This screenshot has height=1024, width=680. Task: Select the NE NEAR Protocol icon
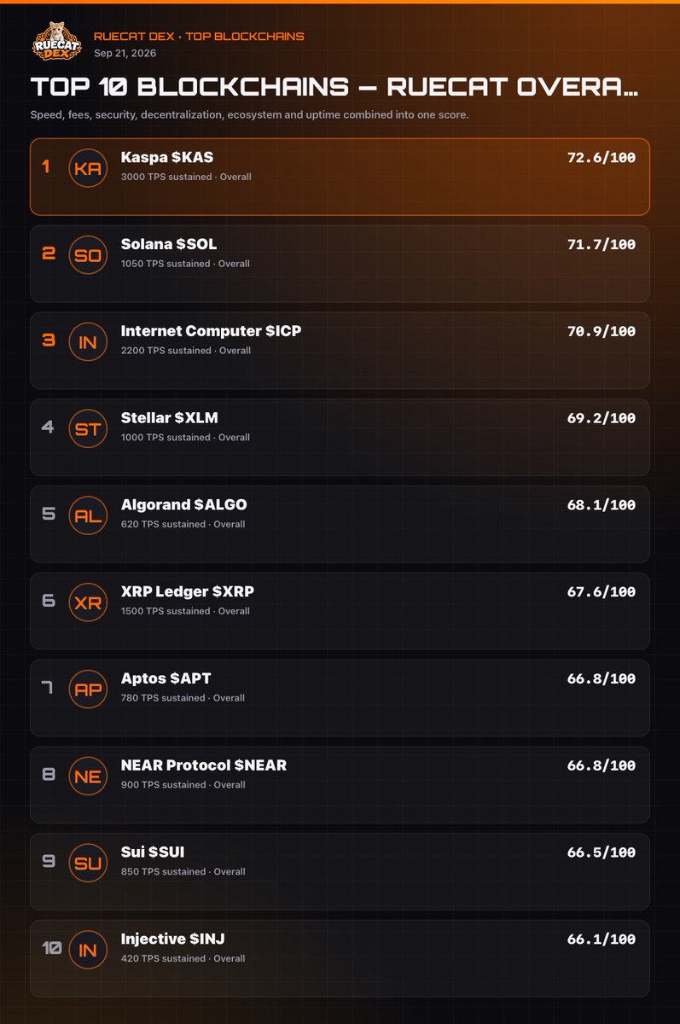click(88, 777)
